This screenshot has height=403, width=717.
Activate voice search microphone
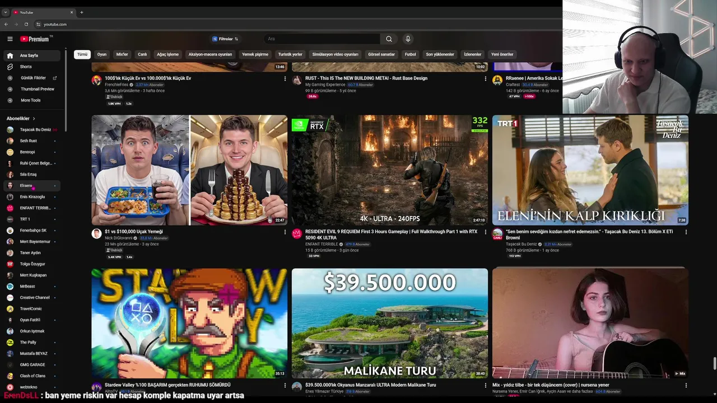[x=408, y=39]
